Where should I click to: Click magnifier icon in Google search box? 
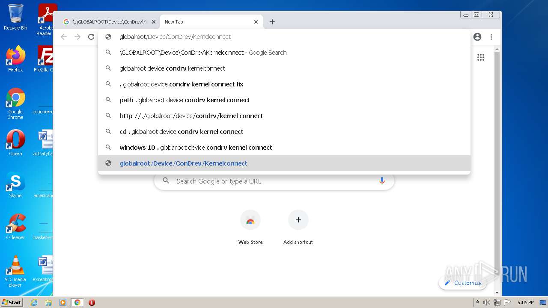tap(166, 181)
